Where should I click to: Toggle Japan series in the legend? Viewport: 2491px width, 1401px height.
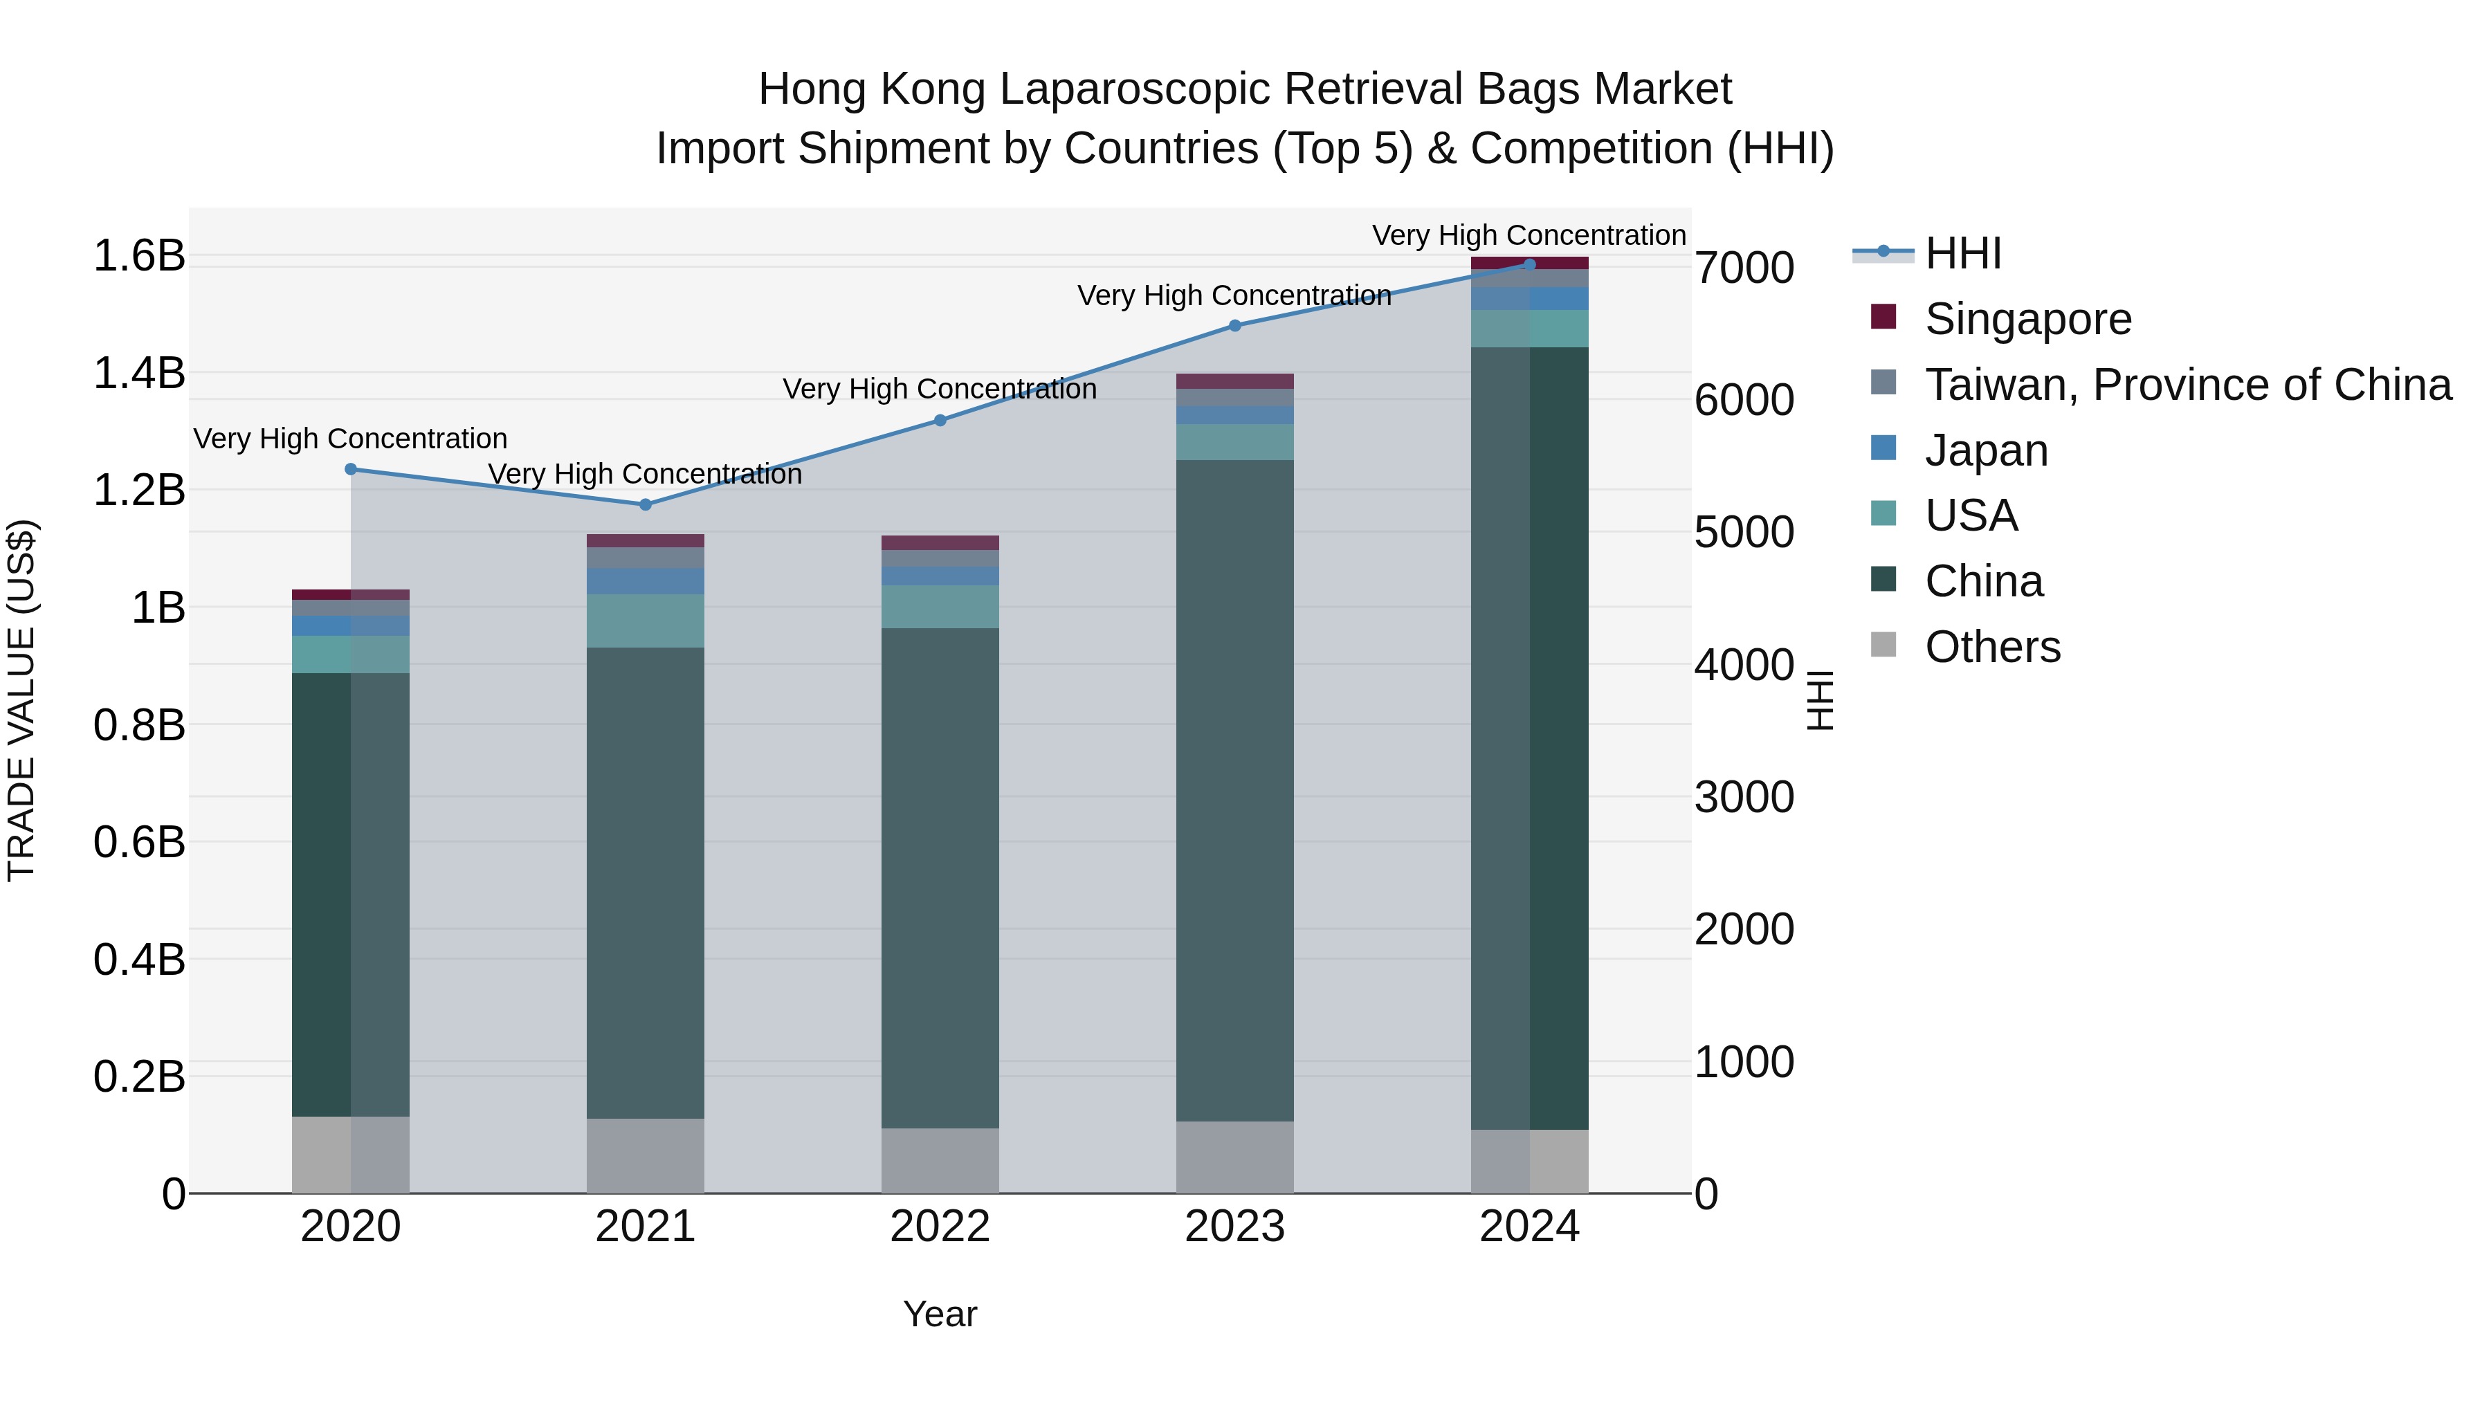pyautogui.click(x=1959, y=450)
